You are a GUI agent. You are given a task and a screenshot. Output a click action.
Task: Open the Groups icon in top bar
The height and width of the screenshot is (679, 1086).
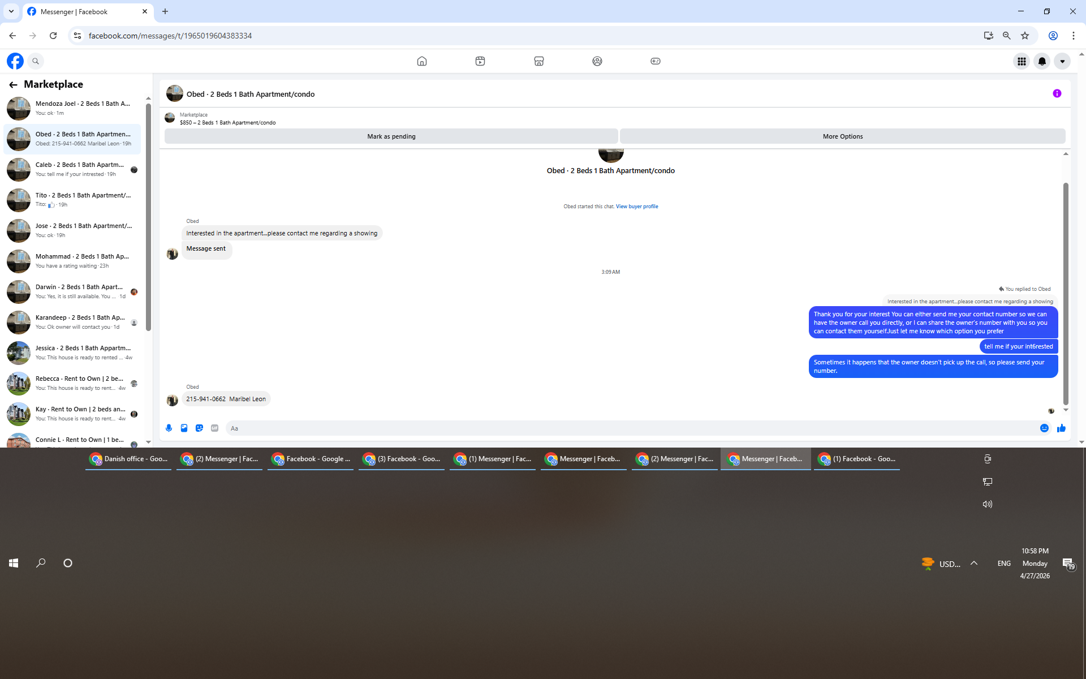pyautogui.click(x=597, y=61)
